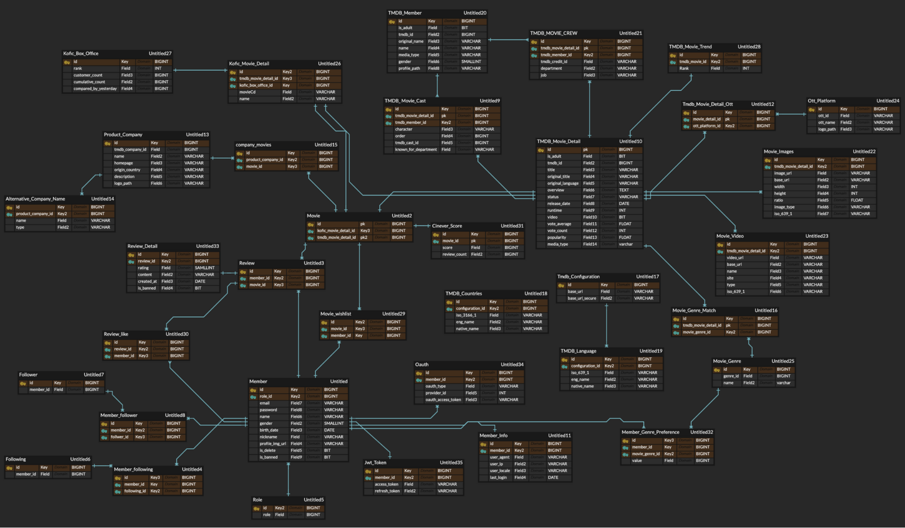The width and height of the screenshot is (905, 528).
Task: Click the foreign key icon beside tmdb_member_id in TMDB_MOVIE_CREW
Action: 534,55
